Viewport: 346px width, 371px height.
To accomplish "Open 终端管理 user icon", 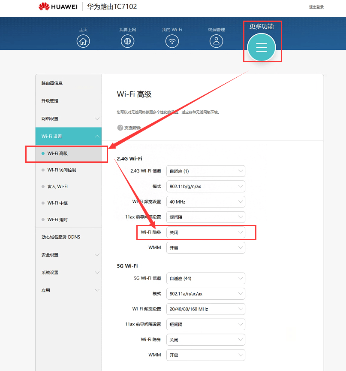I will (217, 41).
